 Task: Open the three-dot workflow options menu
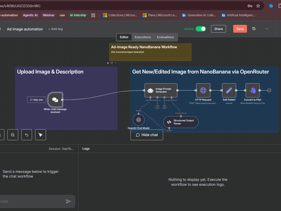(267, 29)
